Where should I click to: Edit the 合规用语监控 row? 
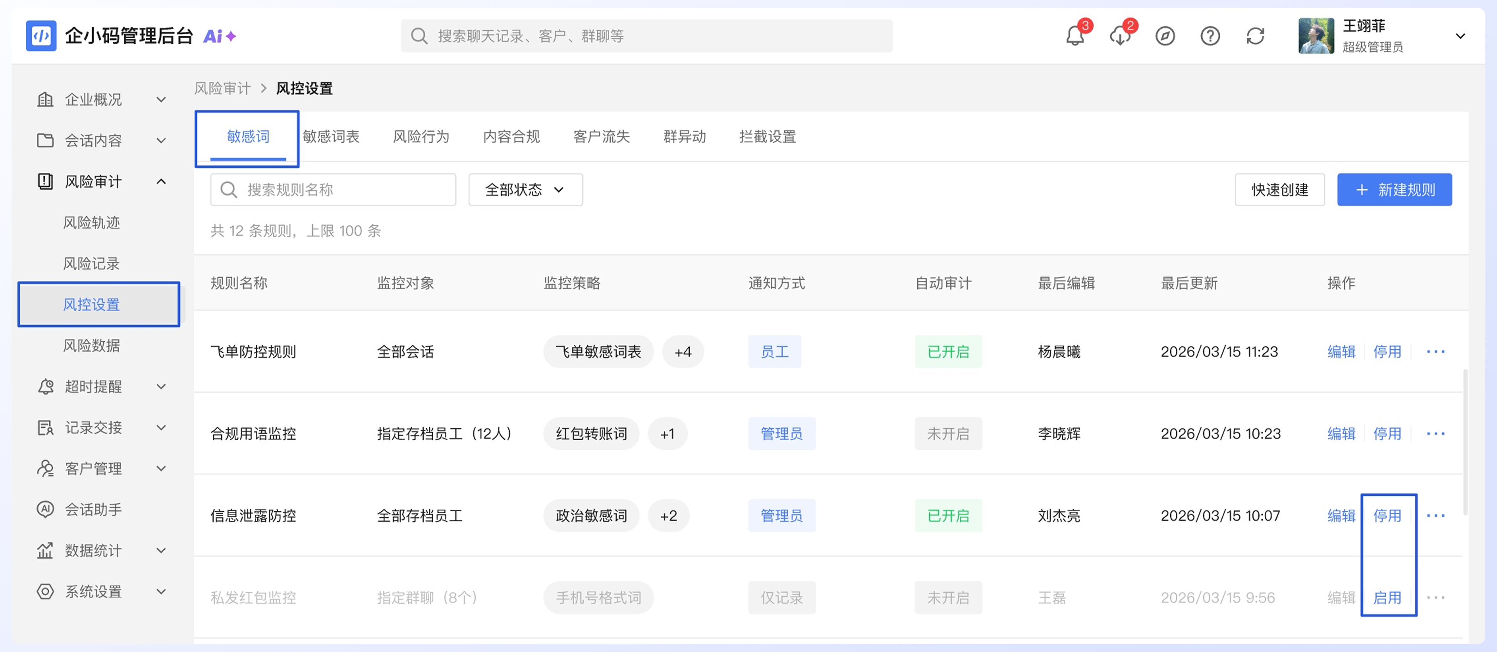pyautogui.click(x=1341, y=434)
